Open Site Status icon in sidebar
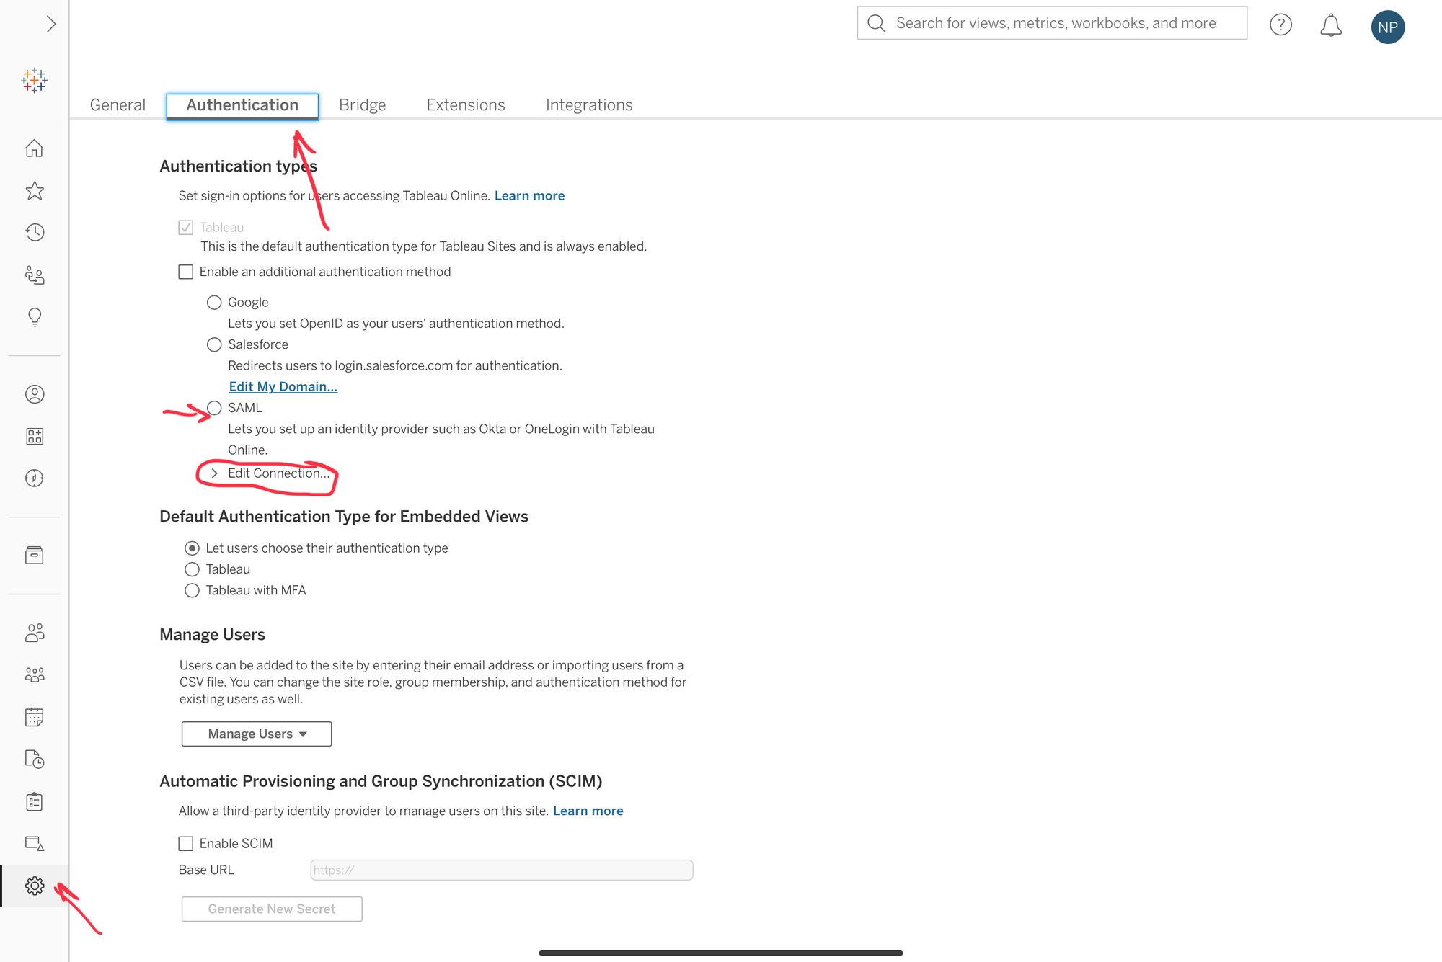This screenshot has width=1442, height=962. 35,843
